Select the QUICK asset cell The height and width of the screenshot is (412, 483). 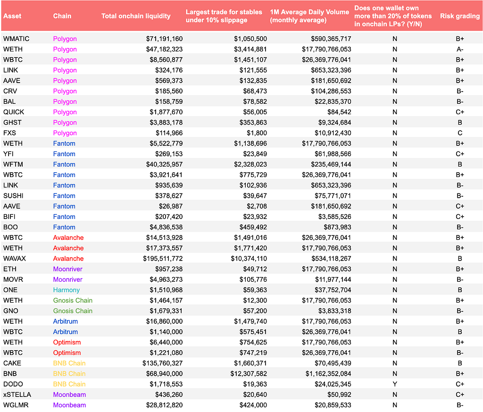(x=14, y=112)
